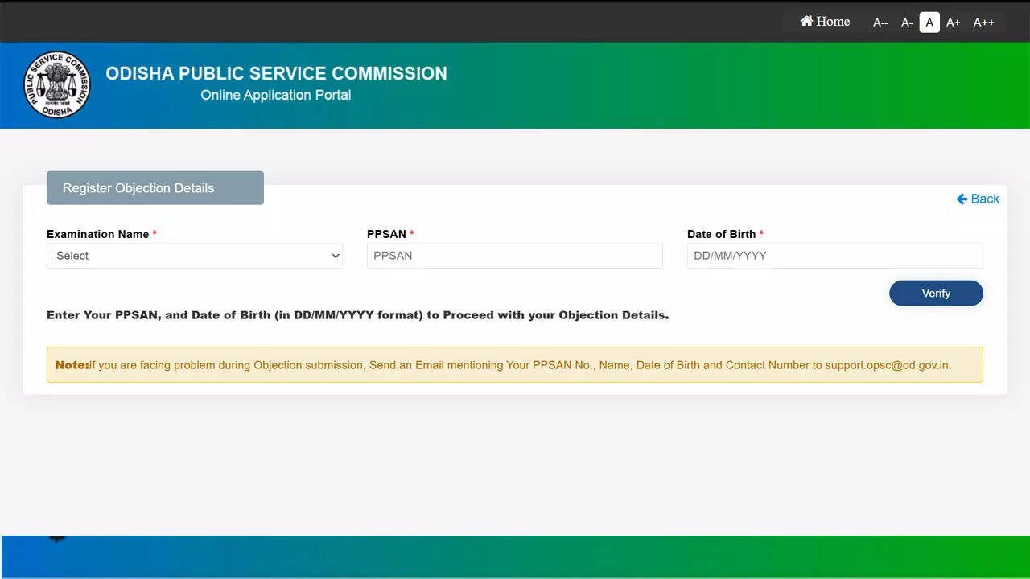Decrease font size using A- button
The height and width of the screenshot is (579, 1030).
907,23
